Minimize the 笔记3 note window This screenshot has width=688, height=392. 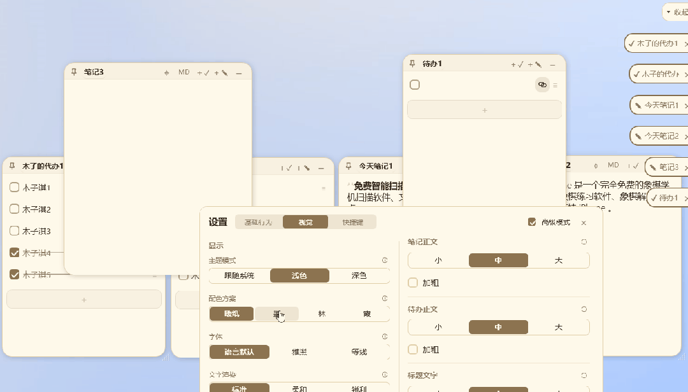239,73
